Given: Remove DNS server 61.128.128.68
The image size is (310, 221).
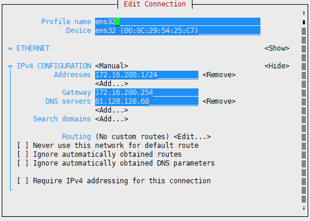Looking at the screenshot, I should click(219, 101).
